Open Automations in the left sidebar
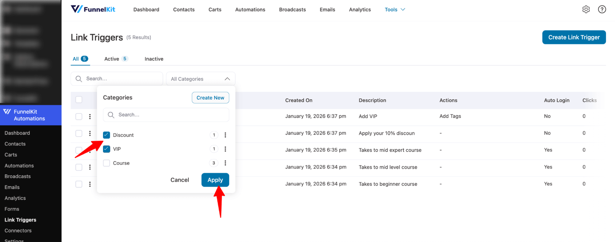Image resolution: width=615 pixels, height=242 pixels. [19, 165]
